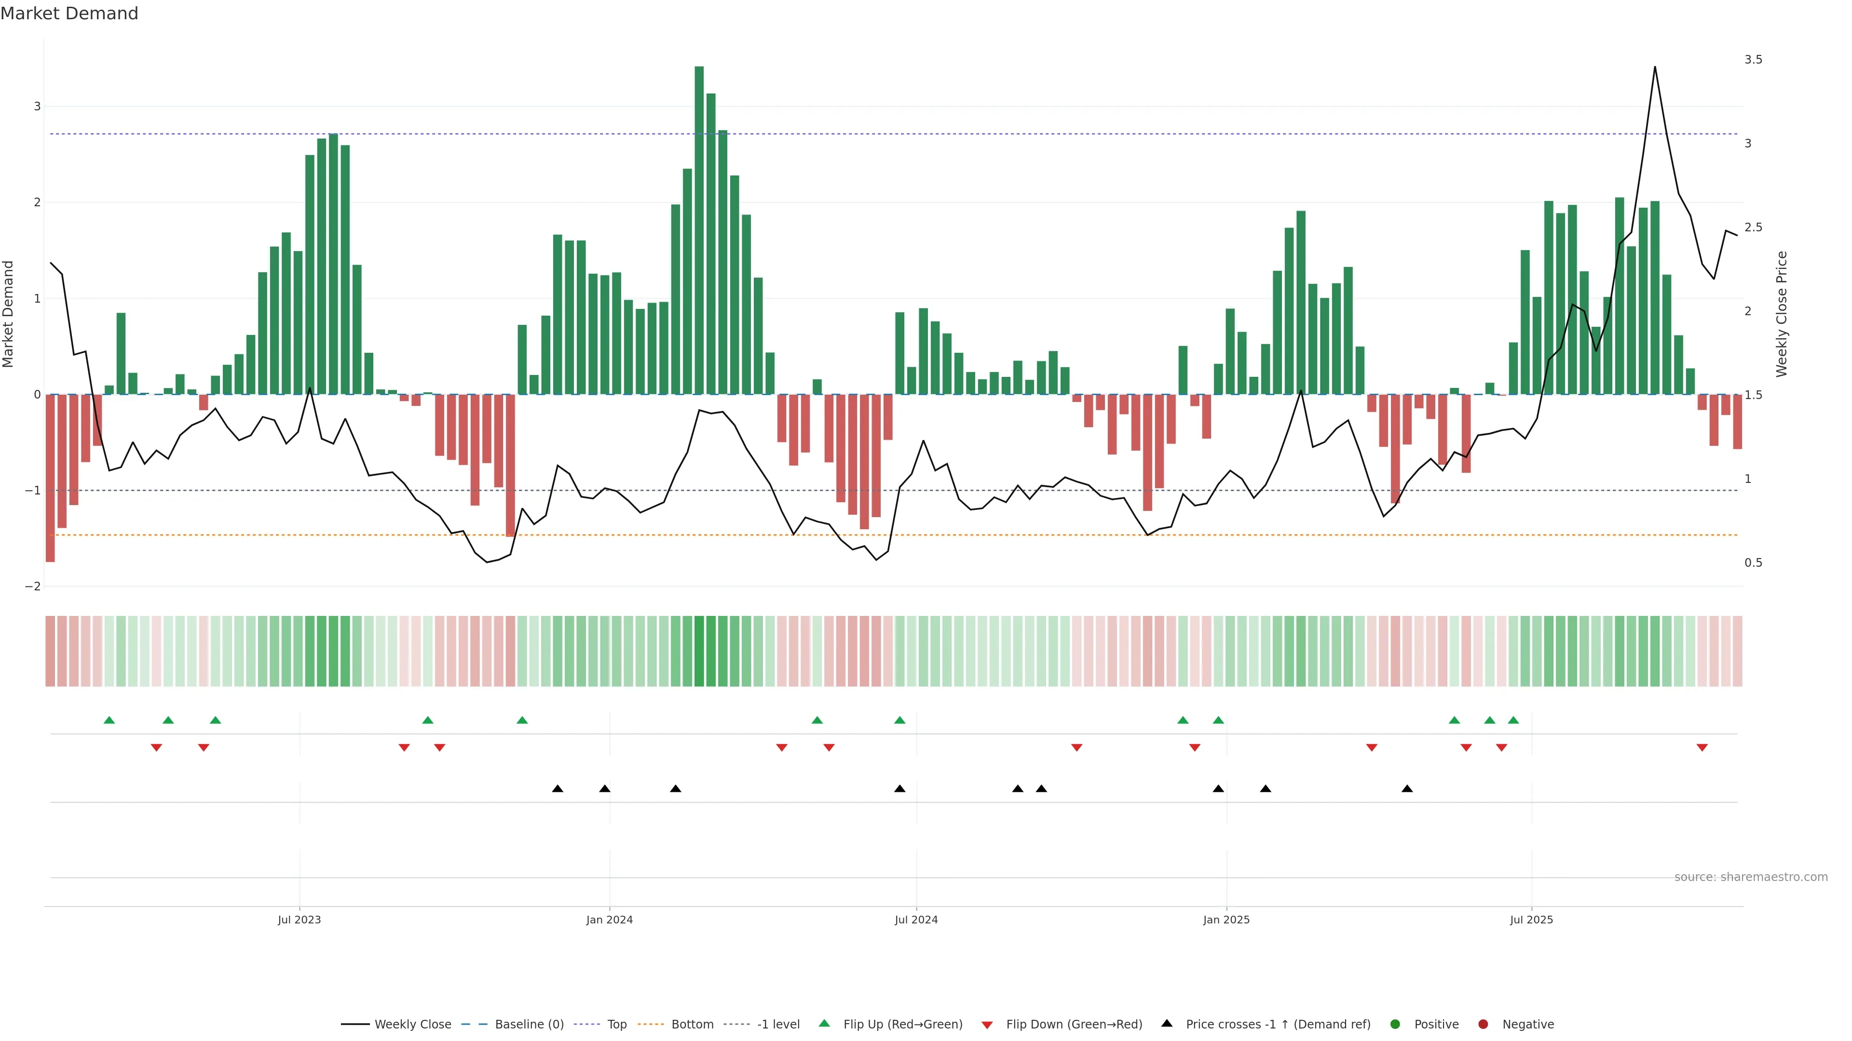Viewport: 1852px width, 1041px height.
Task: Click the Jan 2024 x-axis label
Action: point(609,920)
